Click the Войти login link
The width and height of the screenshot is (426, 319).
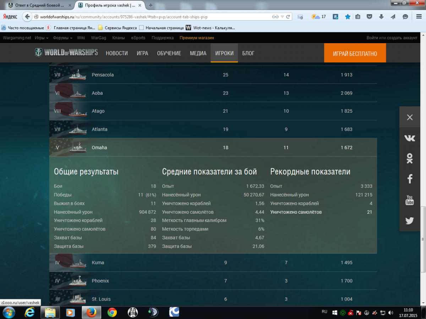[x=372, y=38]
